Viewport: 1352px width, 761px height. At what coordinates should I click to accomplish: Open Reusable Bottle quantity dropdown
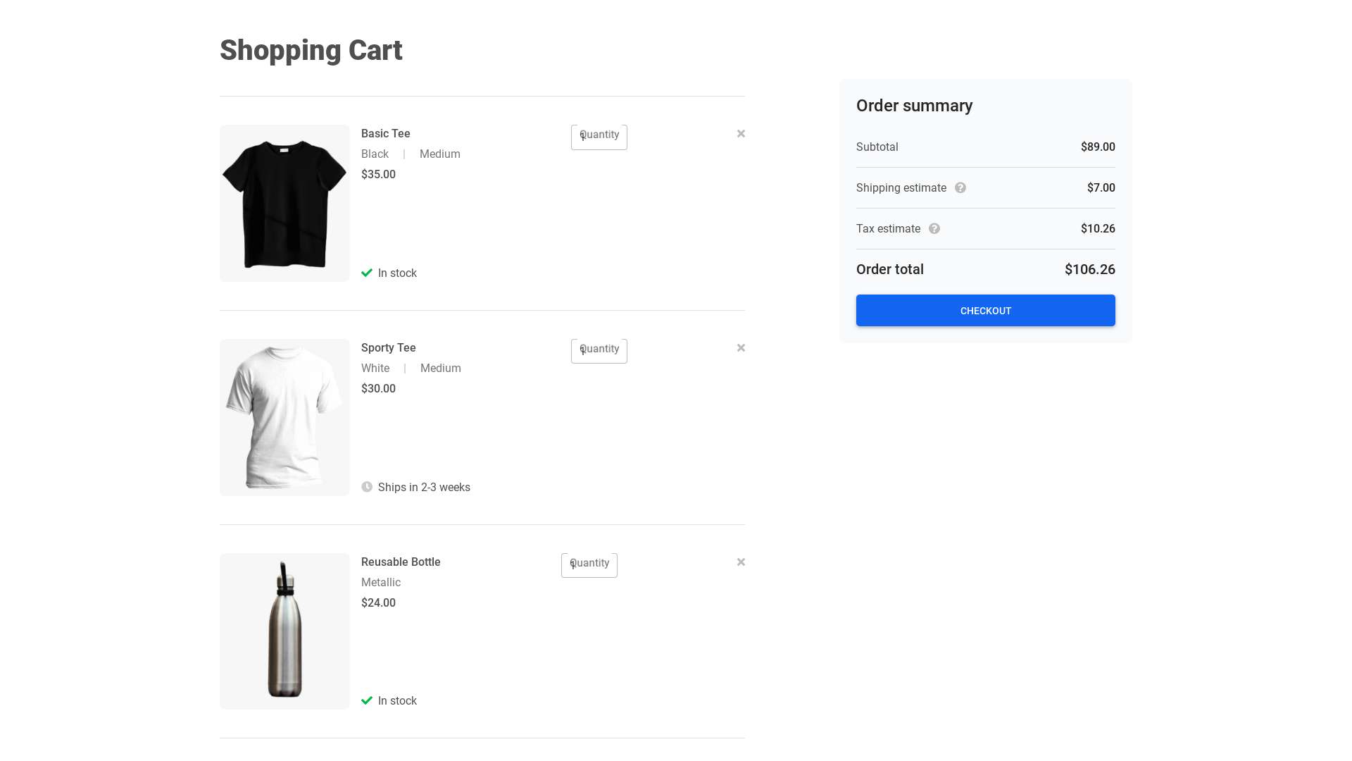(x=589, y=566)
